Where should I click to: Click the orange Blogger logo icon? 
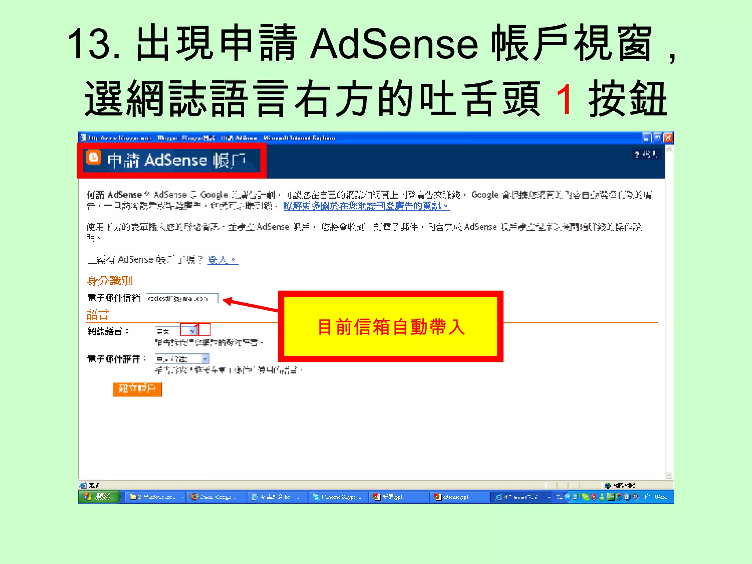tap(94, 158)
